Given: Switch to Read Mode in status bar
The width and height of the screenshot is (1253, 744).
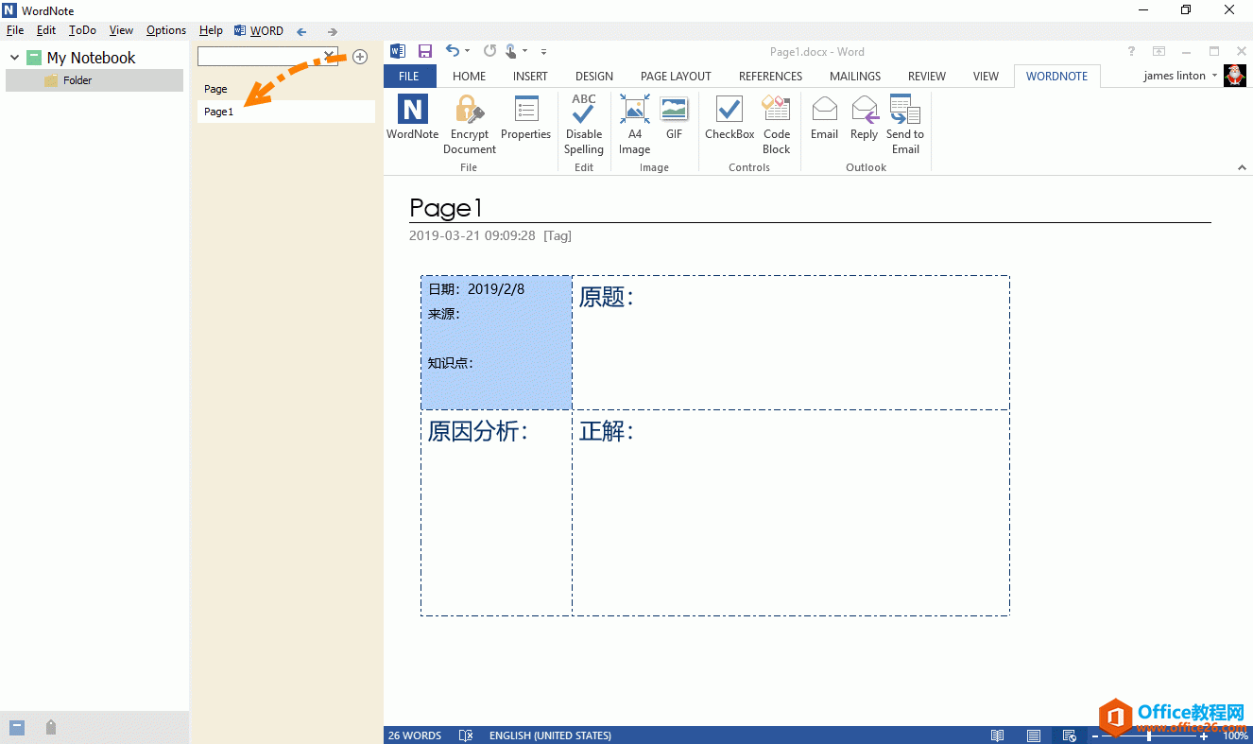Looking at the screenshot, I should 997,735.
